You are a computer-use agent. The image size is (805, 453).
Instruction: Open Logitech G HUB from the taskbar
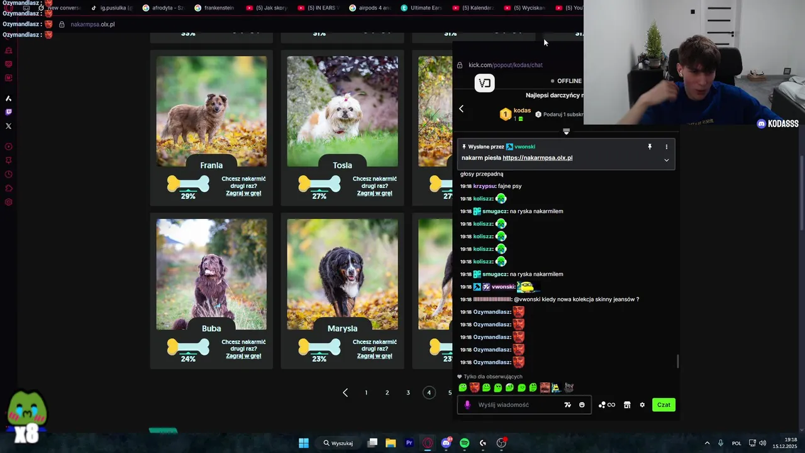click(483, 443)
